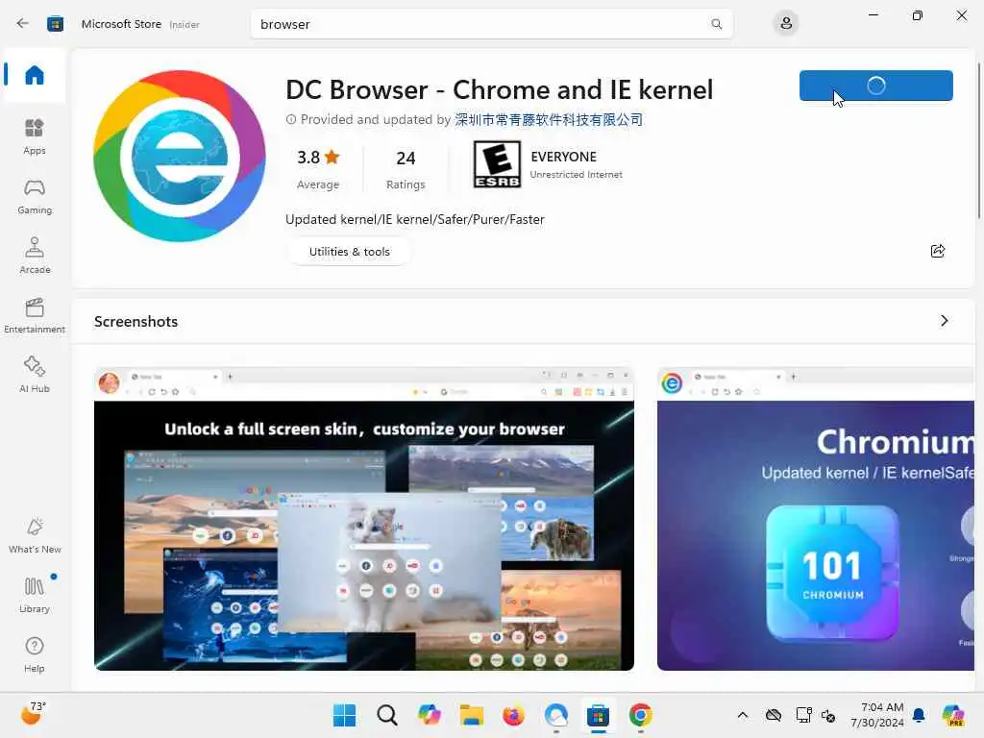Click 'Unrestricted Internet' text
This screenshot has height=738, width=984.
pyautogui.click(x=577, y=175)
